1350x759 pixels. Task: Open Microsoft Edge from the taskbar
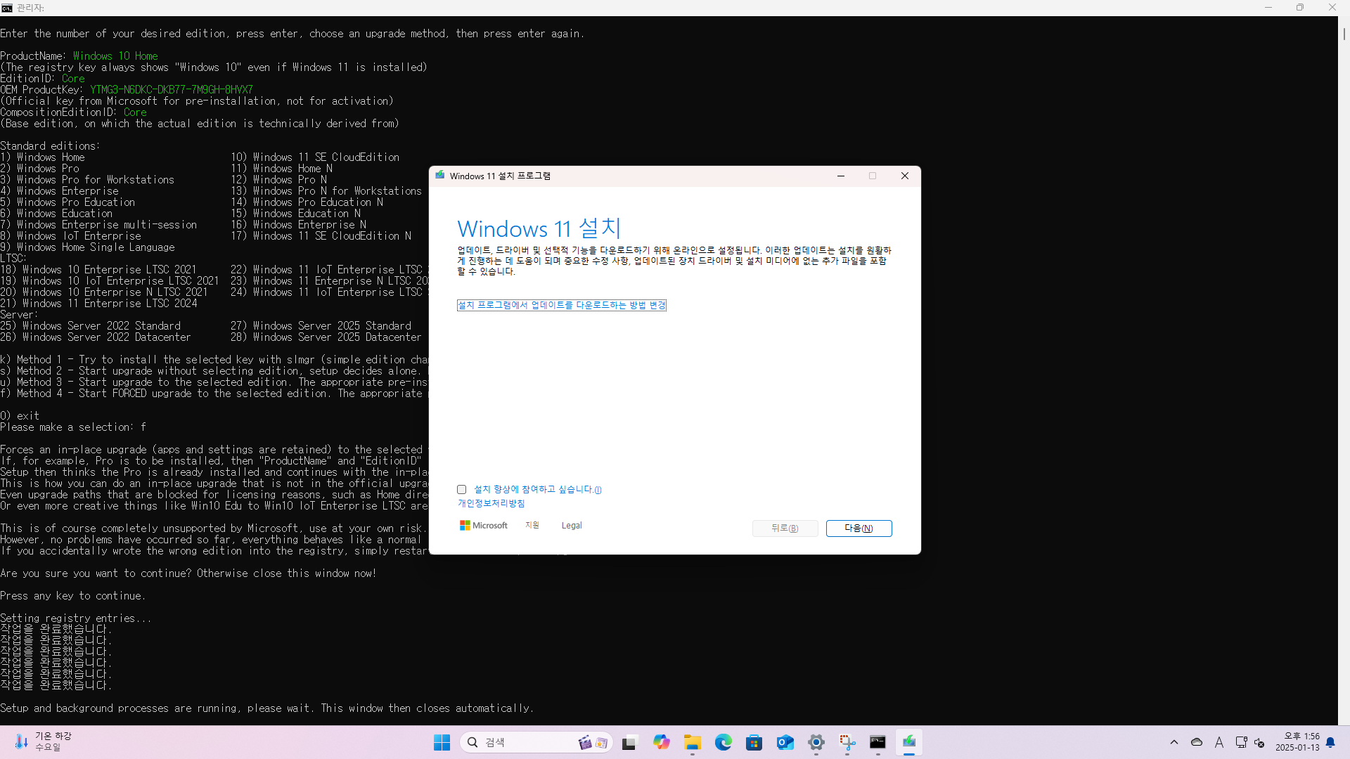[x=724, y=742]
